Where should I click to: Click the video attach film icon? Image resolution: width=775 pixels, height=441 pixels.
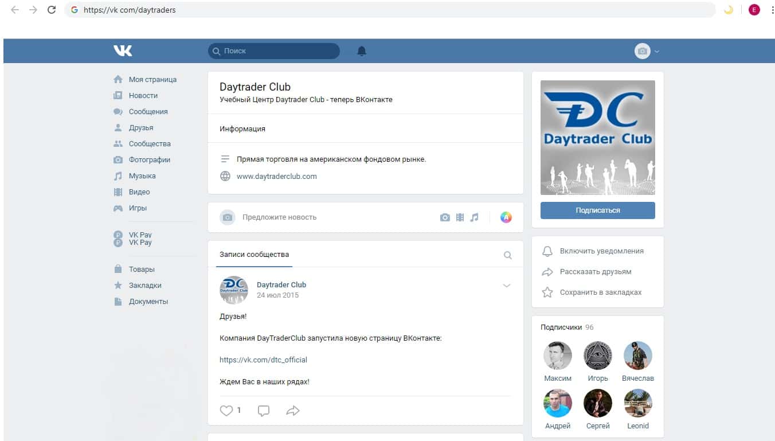[x=460, y=217]
